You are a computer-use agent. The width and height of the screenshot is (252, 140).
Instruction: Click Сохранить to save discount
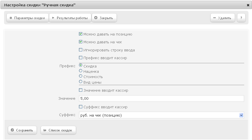click(x=22, y=130)
